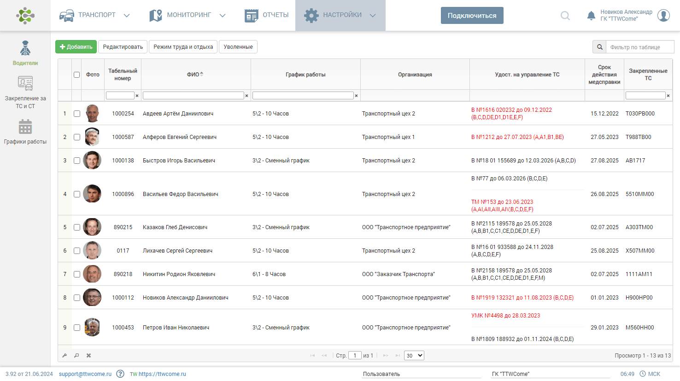Screen dimensions: 680x381
Task: Select checkbox for Новиков Александр Даниилович
Action: (x=77, y=298)
